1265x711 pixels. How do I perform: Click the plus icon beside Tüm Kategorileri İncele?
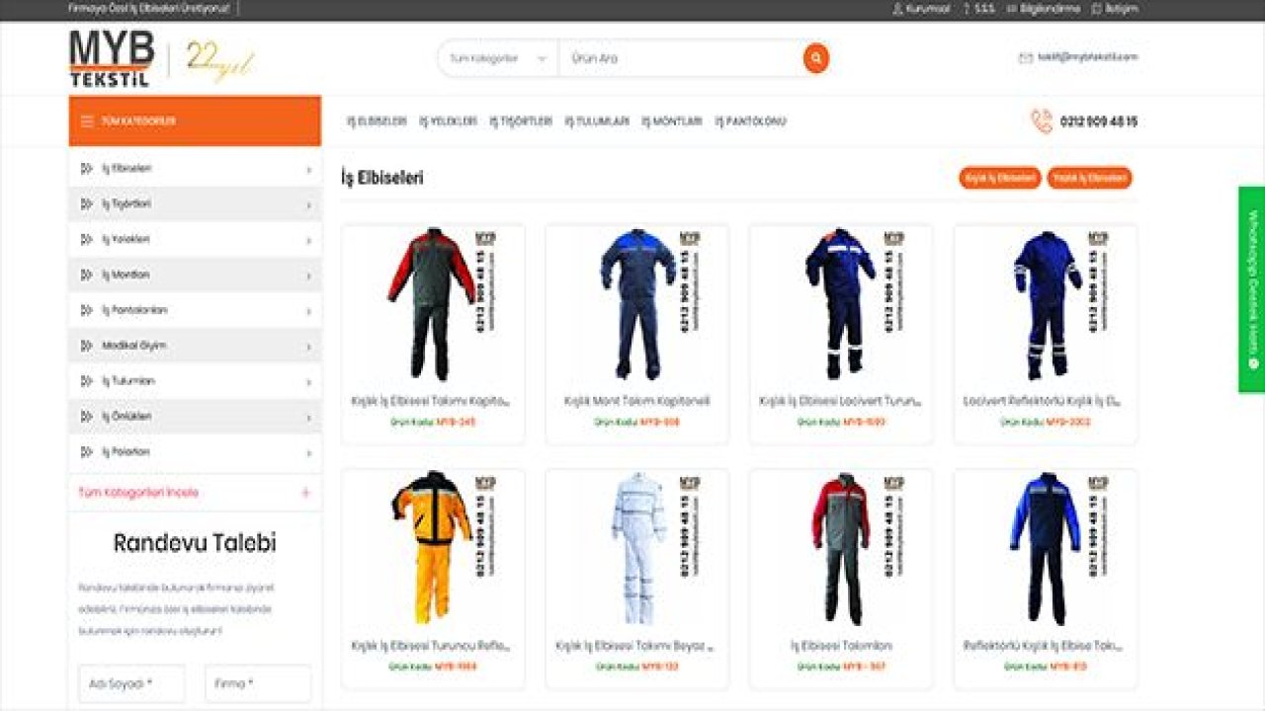pos(305,493)
